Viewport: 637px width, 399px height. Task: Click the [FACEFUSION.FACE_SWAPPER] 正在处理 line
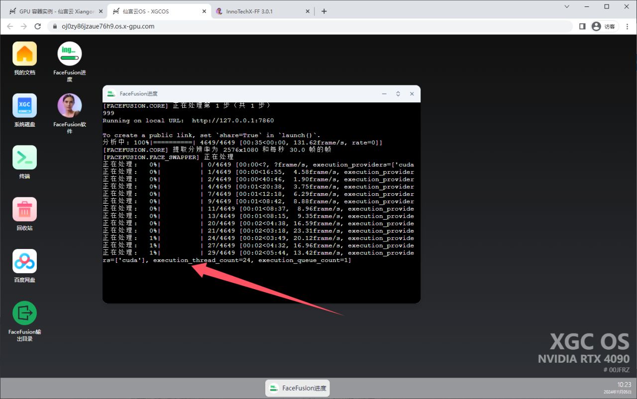click(168, 157)
